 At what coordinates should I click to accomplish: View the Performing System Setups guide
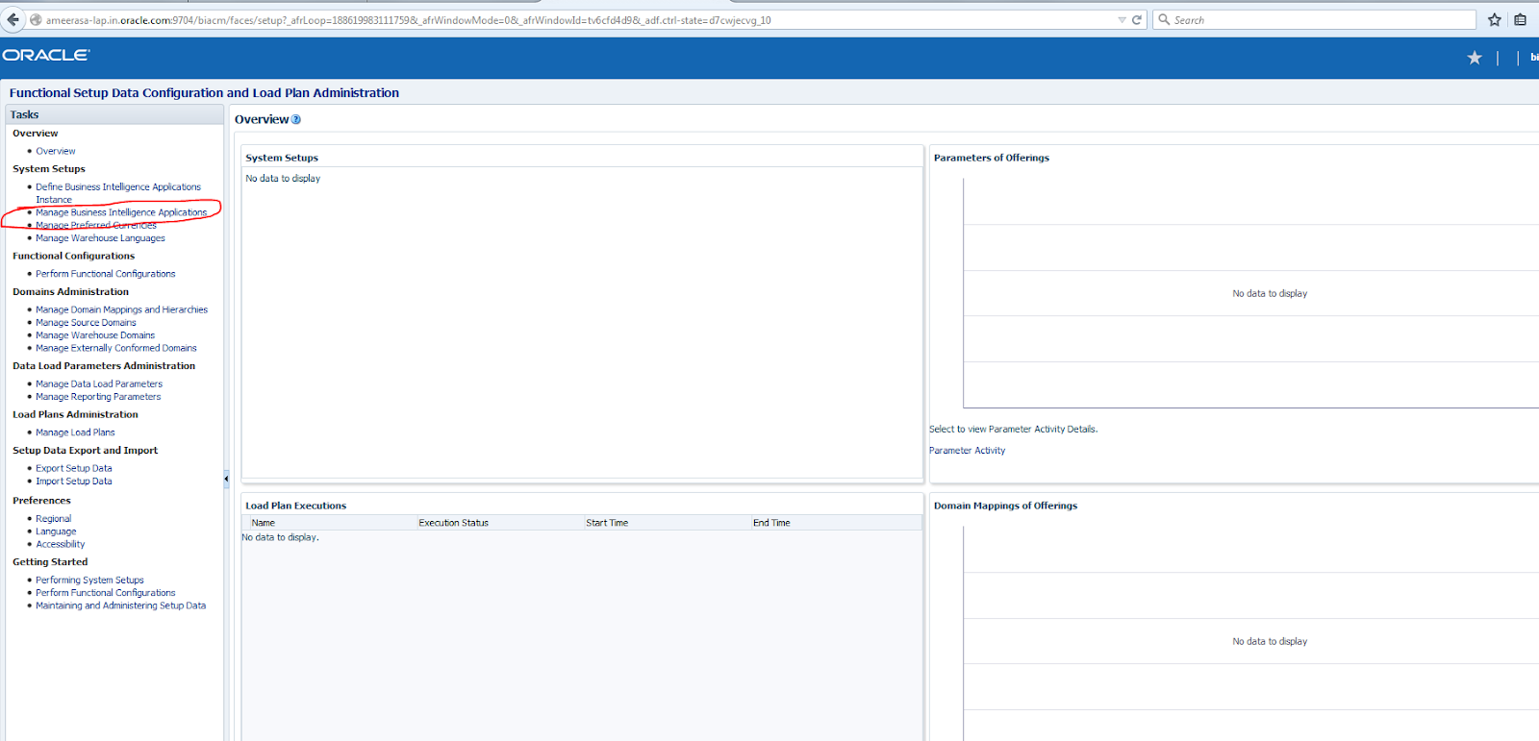point(89,580)
